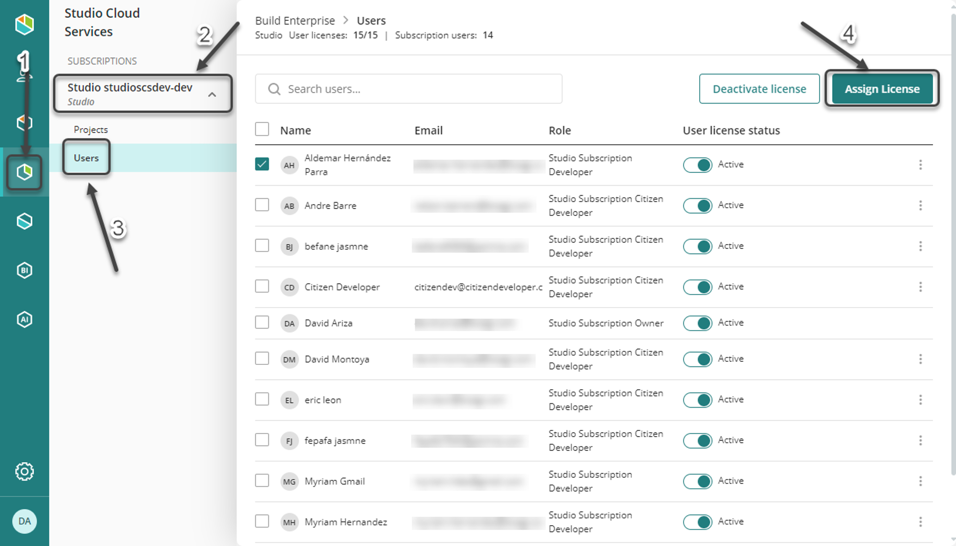Sort by the Role column header
This screenshot has width=956, height=546.
tap(560, 130)
